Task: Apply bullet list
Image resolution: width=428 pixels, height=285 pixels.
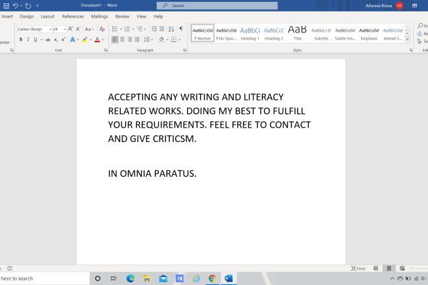Action: pyautogui.click(x=115, y=28)
